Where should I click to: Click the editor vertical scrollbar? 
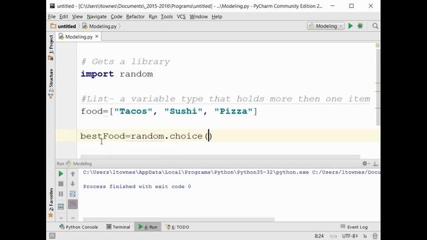(x=378, y=87)
